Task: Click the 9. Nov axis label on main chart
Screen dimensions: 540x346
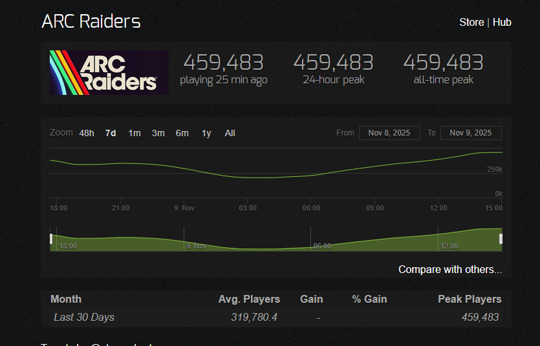Action: click(184, 208)
